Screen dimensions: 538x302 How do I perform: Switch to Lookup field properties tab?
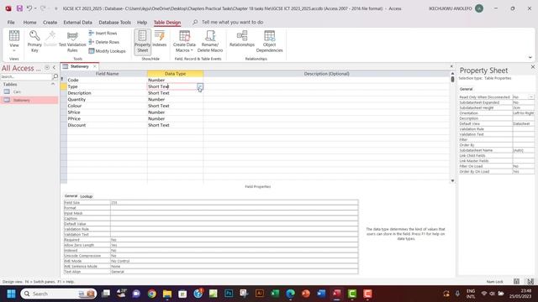pos(86,196)
